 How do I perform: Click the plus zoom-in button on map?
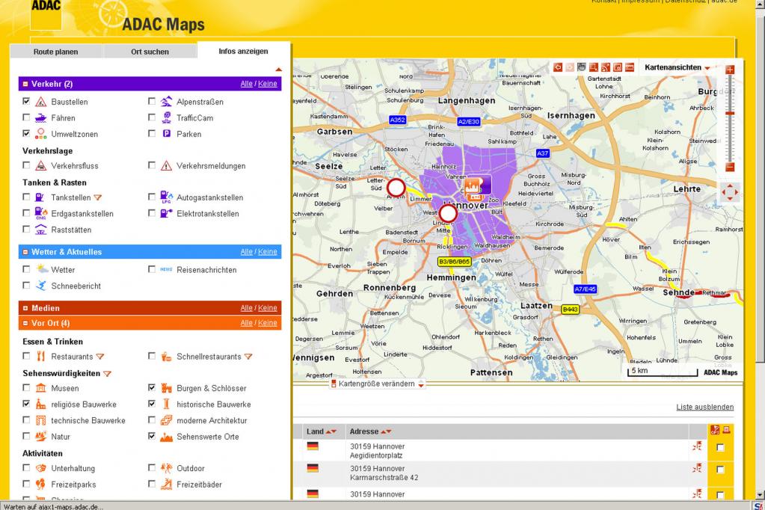(x=730, y=70)
